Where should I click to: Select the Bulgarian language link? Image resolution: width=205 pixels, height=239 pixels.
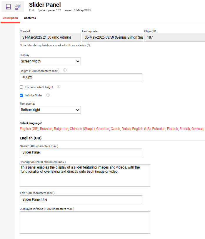61,129
